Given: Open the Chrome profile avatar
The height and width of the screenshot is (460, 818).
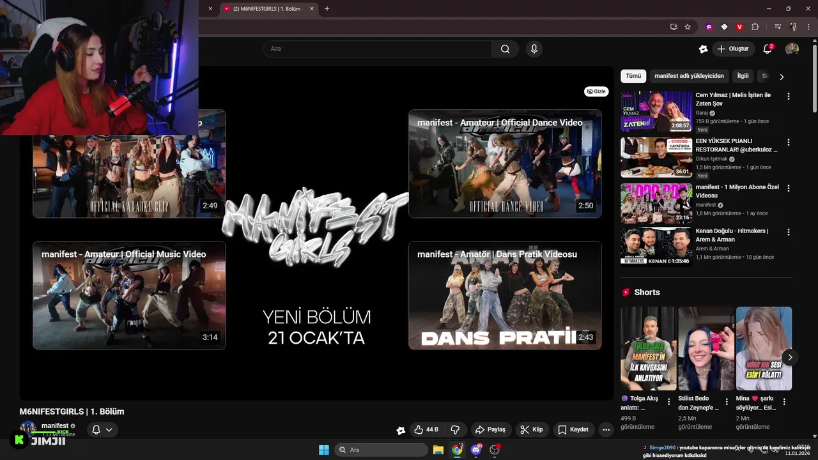Looking at the screenshot, I should [793, 27].
